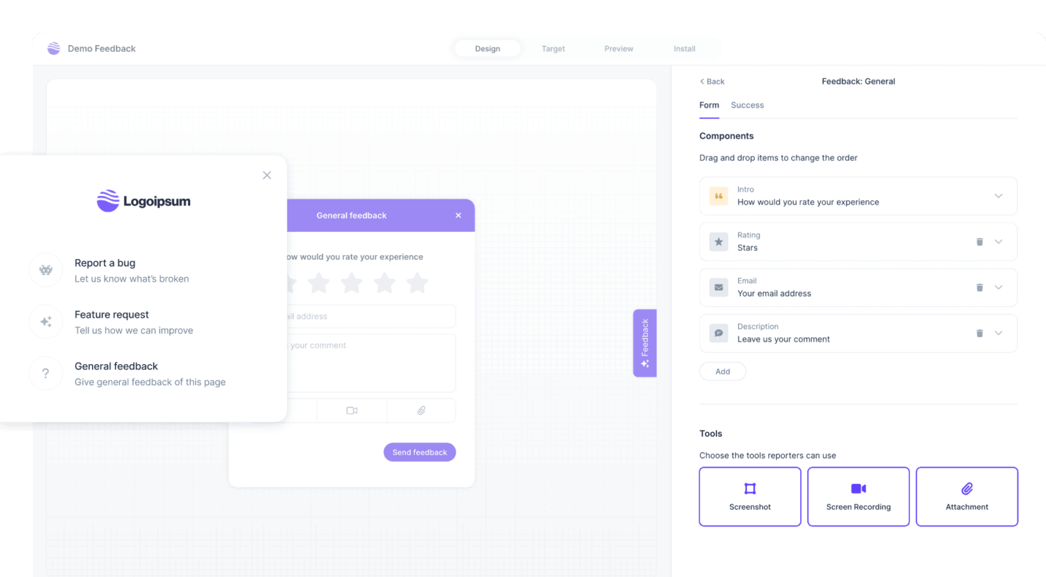
Task: Open the Success tab
Action: coord(747,105)
